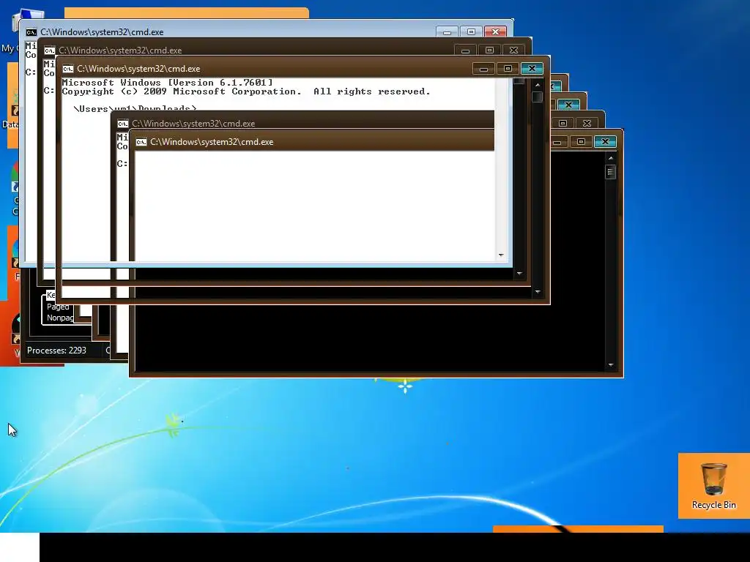Click the 'Paged' label in Task Manager
This screenshot has width=750, height=562.
click(x=58, y=307)
